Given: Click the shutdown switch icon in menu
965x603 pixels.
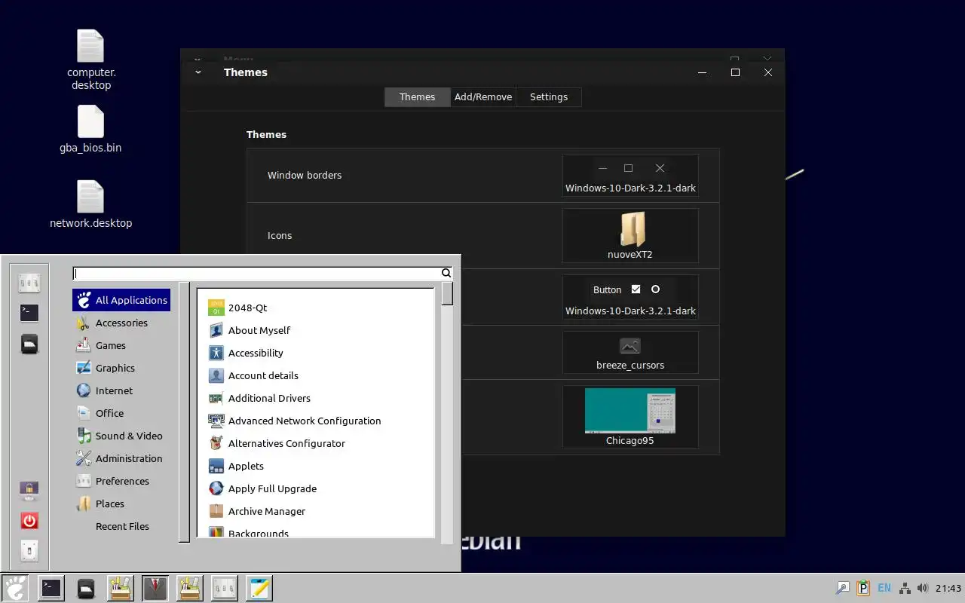Looking at the screenshot, I should [29, 550].
